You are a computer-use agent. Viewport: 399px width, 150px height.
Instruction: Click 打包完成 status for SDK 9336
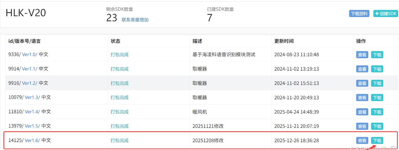click(120, 55)
